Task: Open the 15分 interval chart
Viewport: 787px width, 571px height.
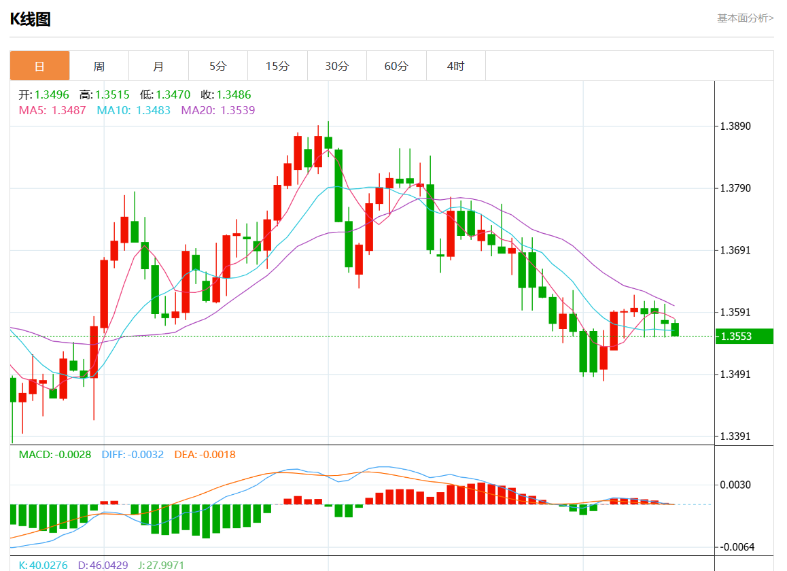Action: (277, 66)
